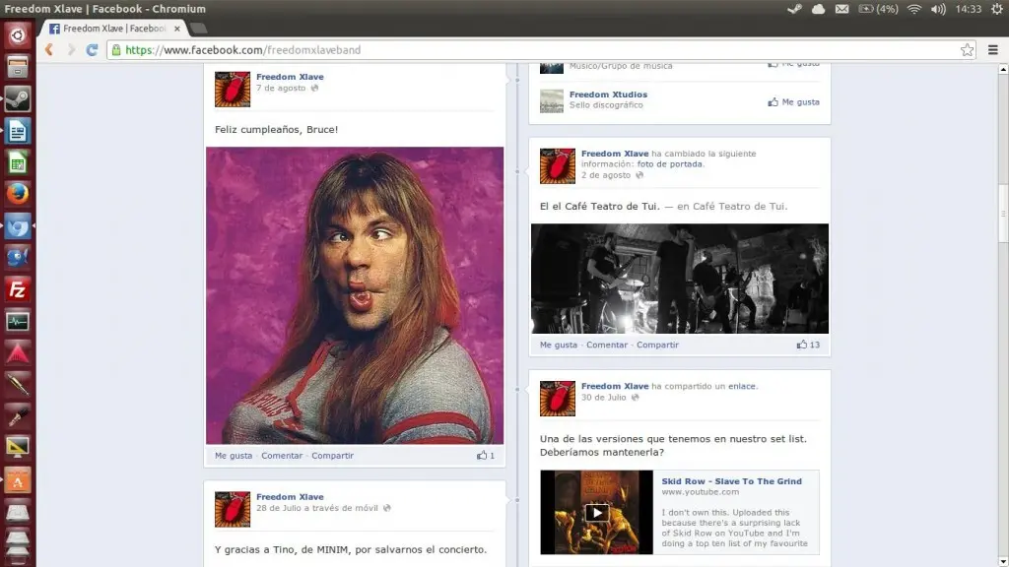Open System Monitor launcher icon
This screenshot has width=1009, height=567.
point(18,322)
